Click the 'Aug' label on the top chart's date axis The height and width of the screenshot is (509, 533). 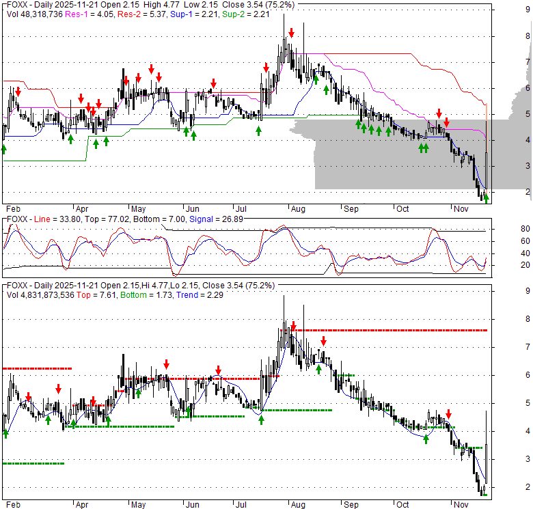(x=298, y=209)
